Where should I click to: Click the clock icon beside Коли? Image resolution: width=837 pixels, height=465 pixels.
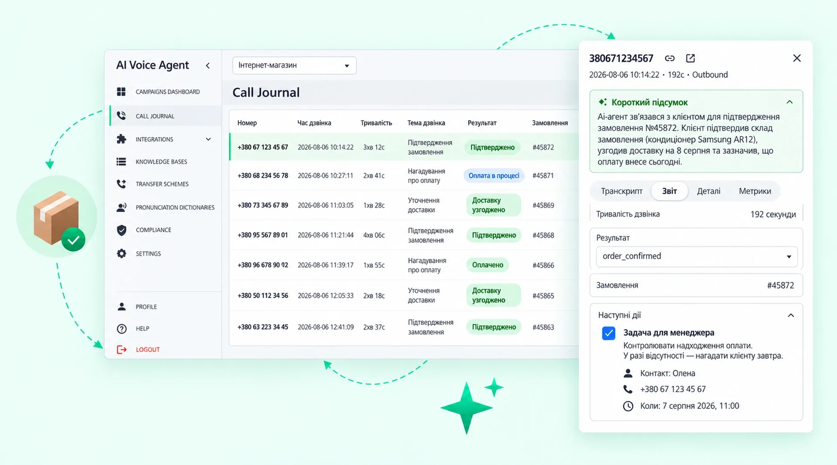pyautogui.click(x=628, y=406)
